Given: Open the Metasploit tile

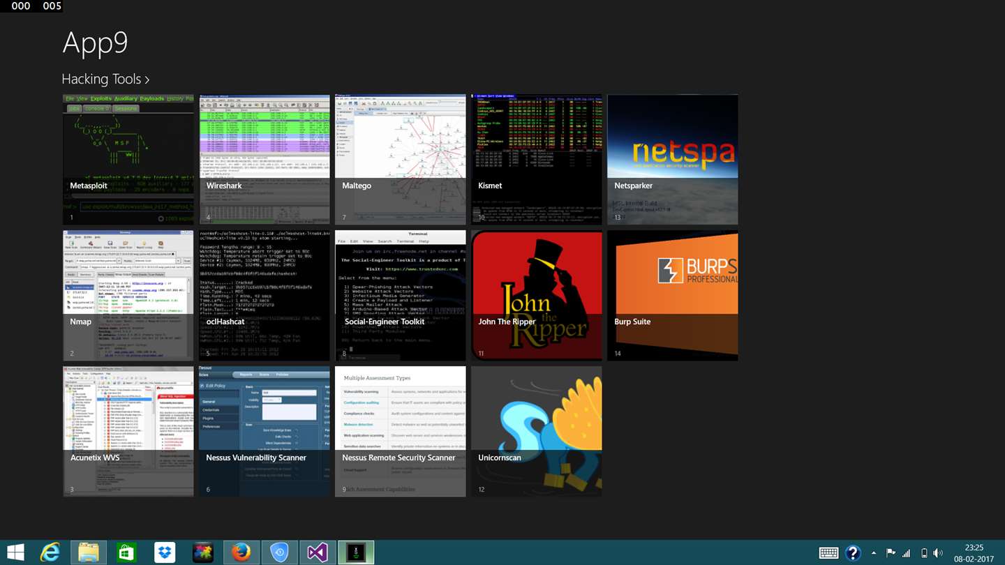Looking at the screenshot, I should tap(128, 160).
